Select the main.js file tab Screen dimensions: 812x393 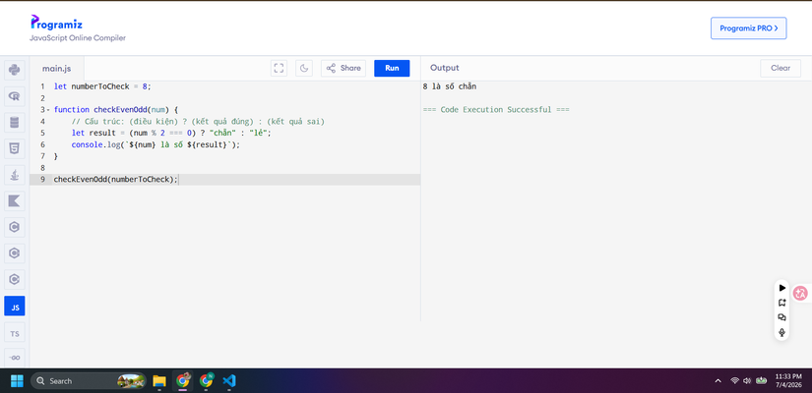(56, 68)
